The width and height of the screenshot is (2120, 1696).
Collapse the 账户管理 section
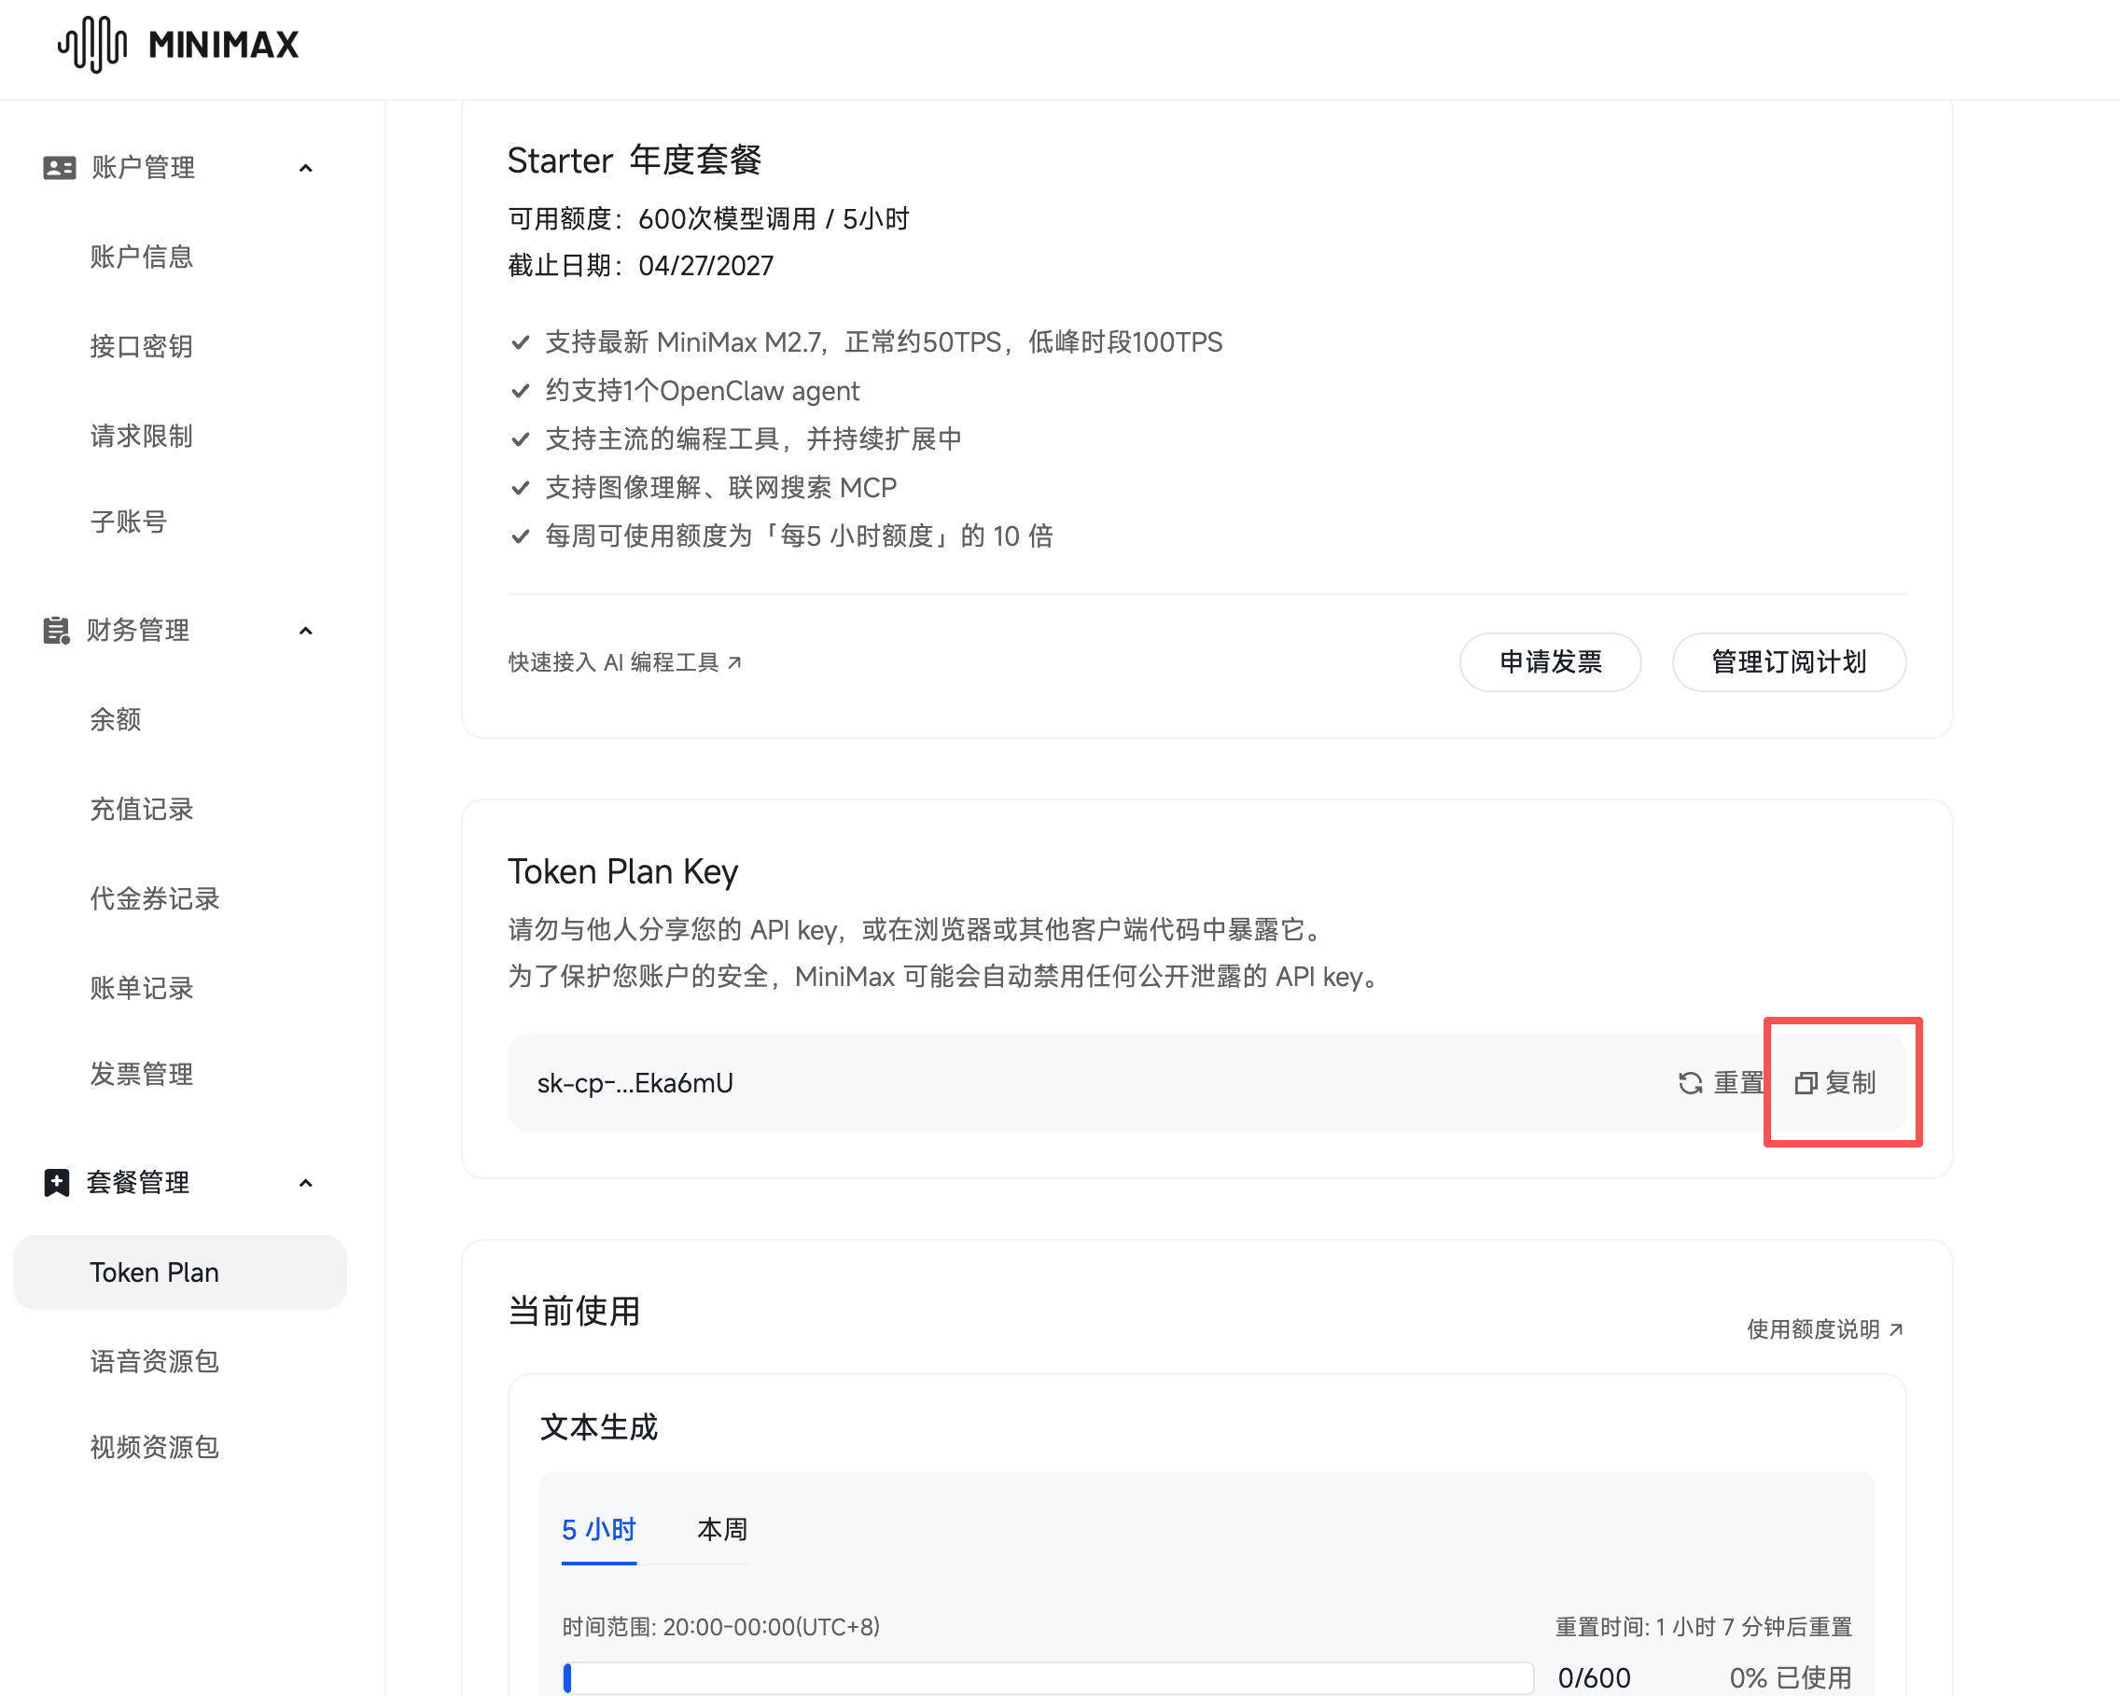(306, 167)
